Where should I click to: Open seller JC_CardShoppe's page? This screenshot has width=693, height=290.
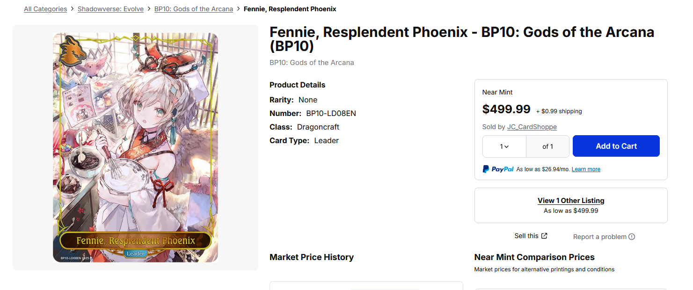pos(532,127)
